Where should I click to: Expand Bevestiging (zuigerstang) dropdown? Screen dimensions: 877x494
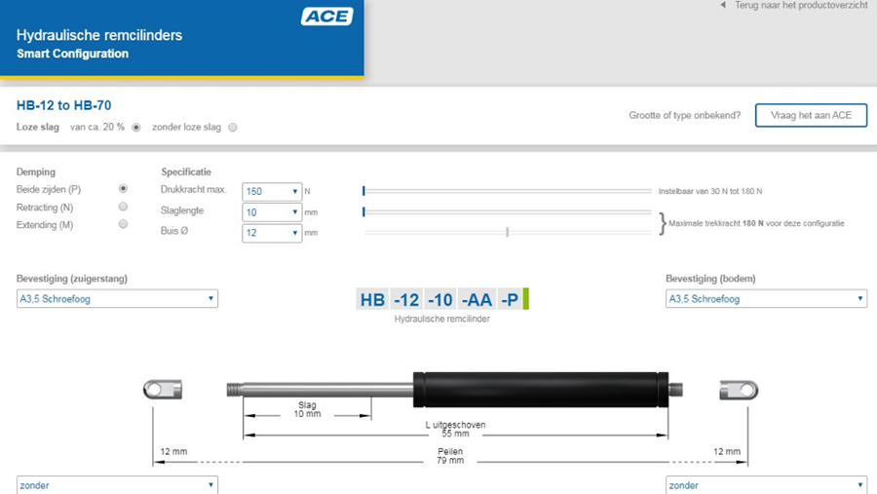[117, 299]
